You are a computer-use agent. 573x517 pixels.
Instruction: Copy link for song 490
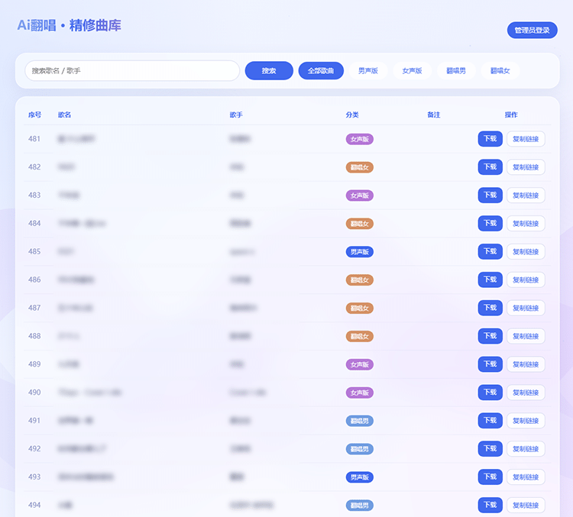tap(526, 392)
